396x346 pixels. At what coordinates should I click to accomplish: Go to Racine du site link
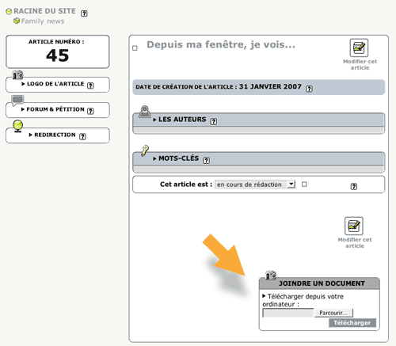click(x=44, y=11)
